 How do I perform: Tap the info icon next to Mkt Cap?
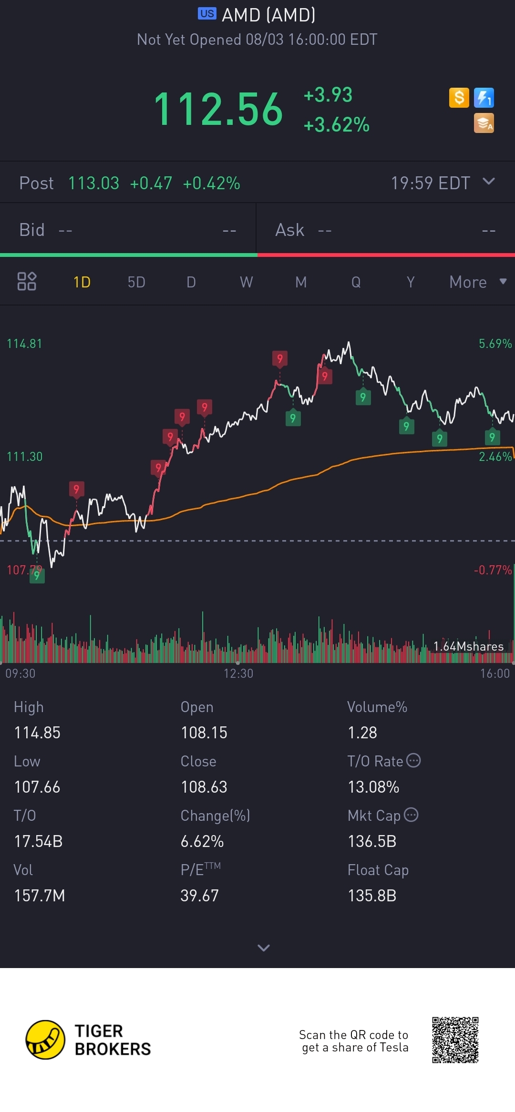tap(411, 815)
